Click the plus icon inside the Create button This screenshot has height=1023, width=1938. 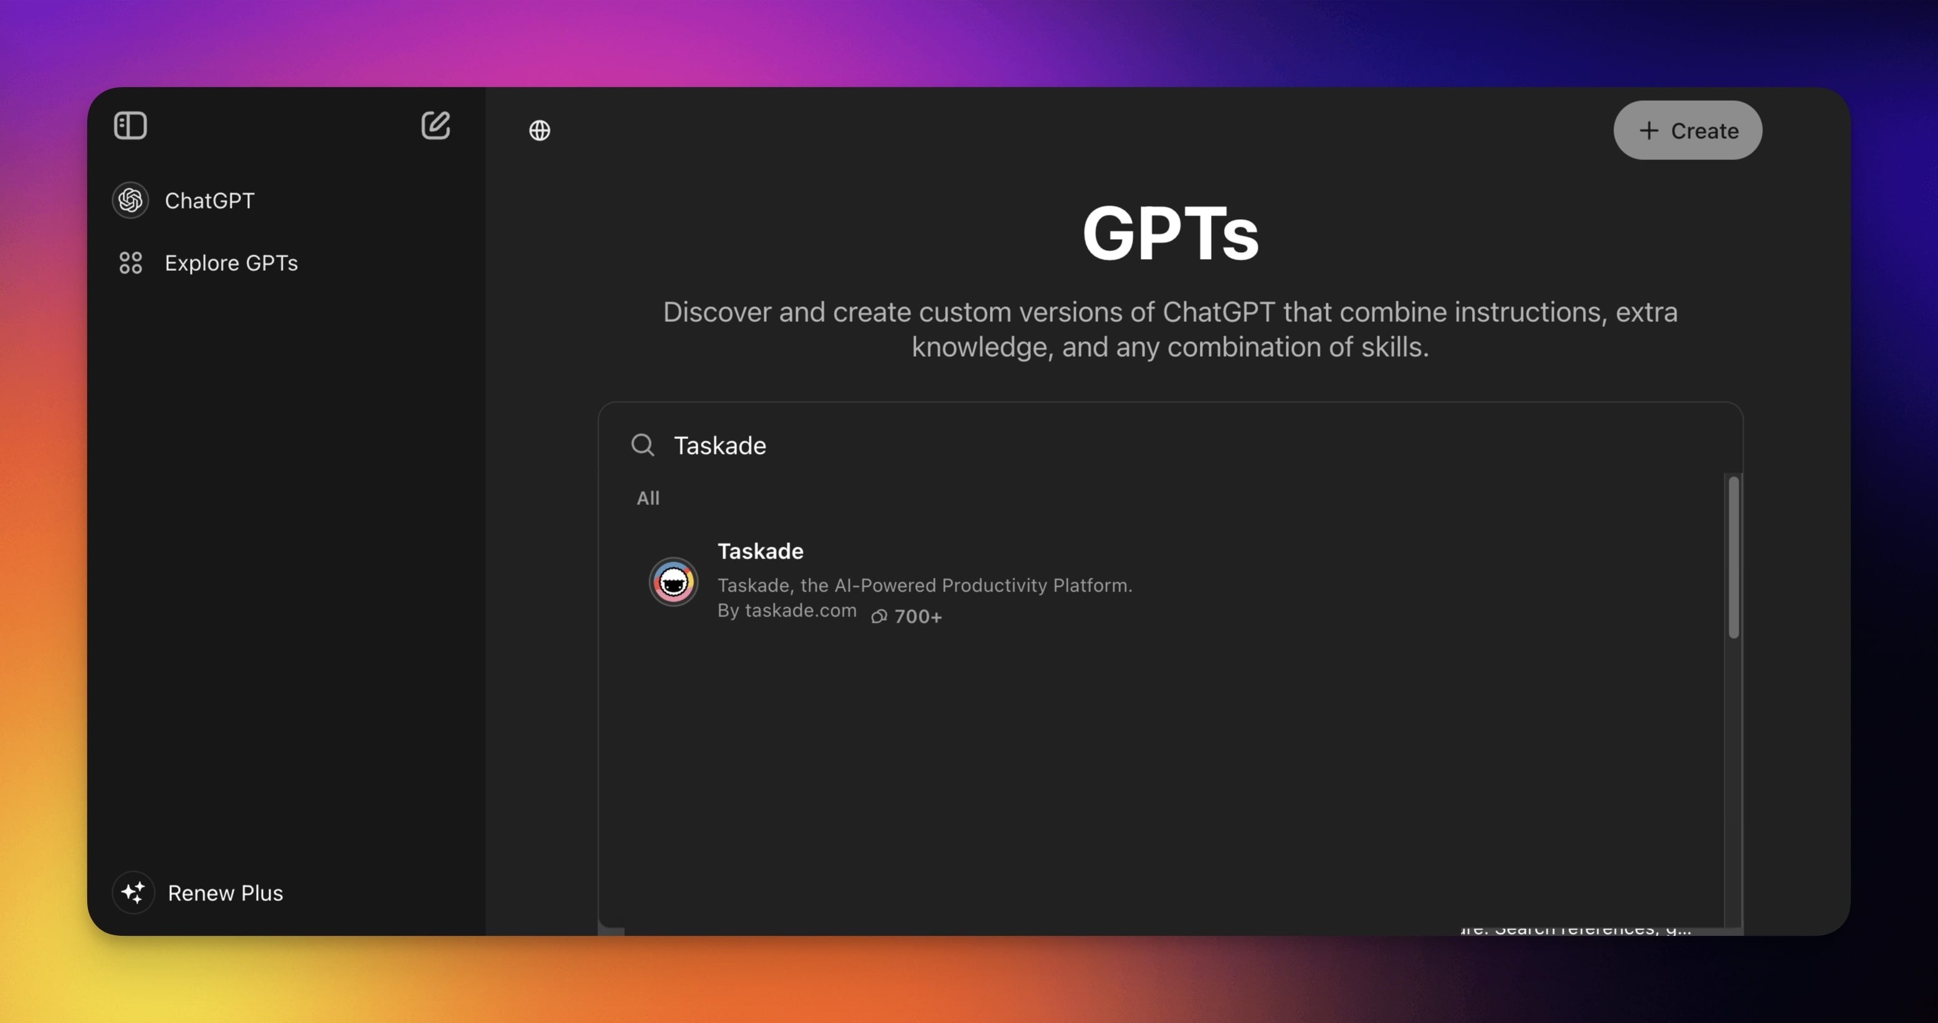(1648, 130)
